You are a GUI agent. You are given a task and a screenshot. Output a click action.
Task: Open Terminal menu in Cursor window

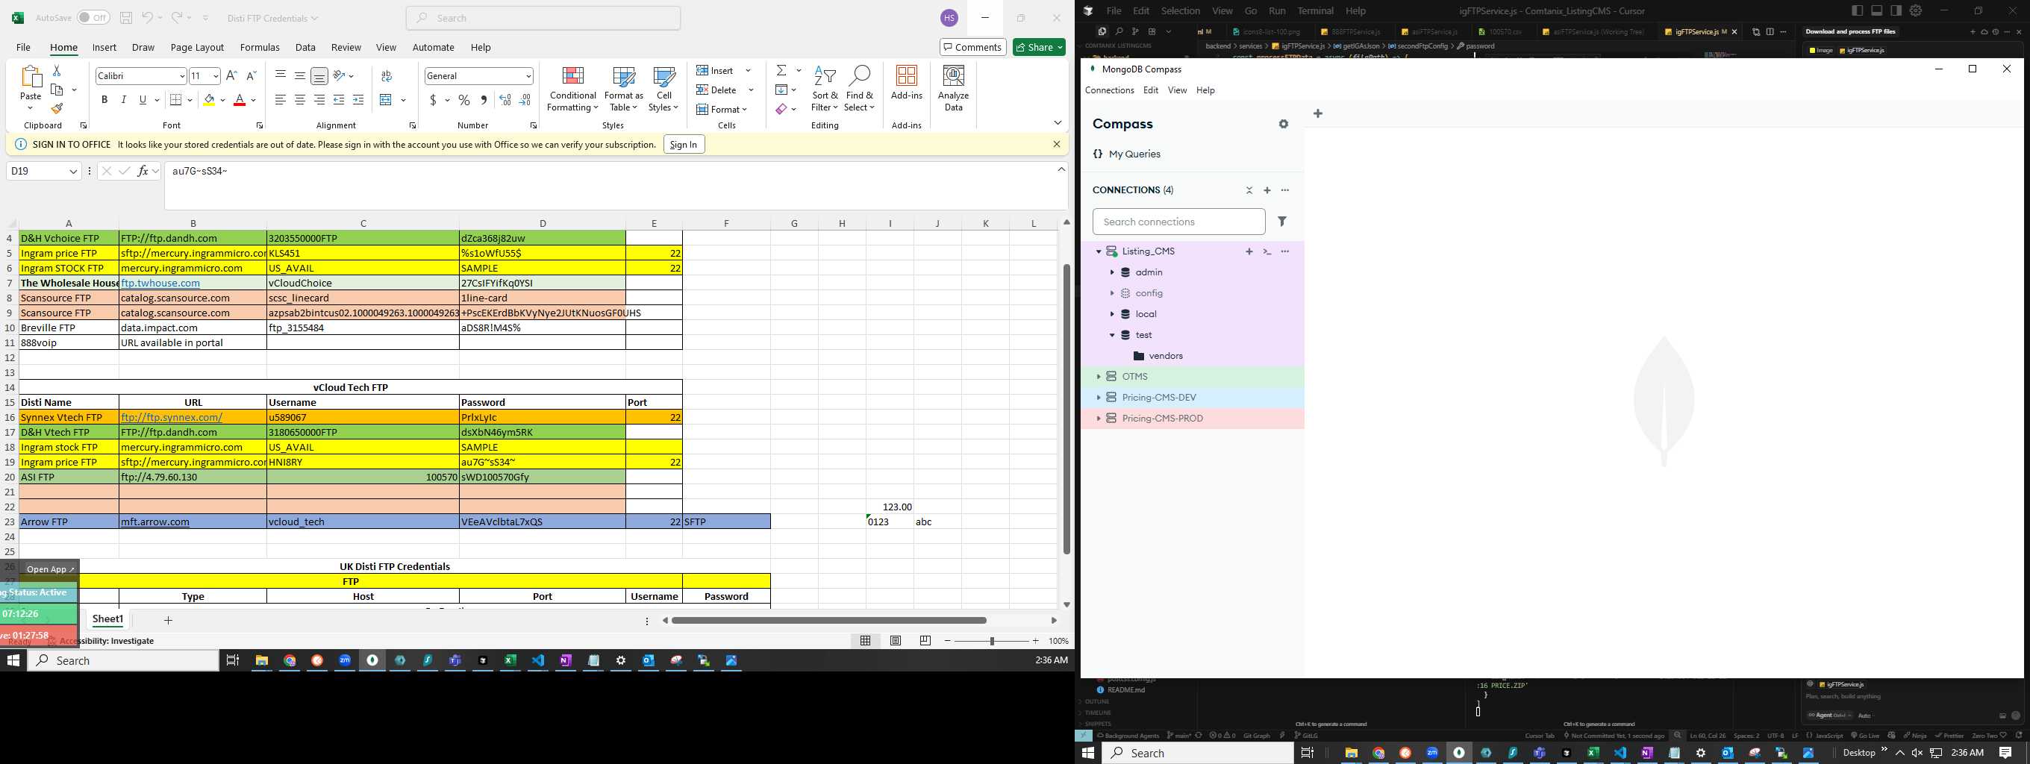1315,11
